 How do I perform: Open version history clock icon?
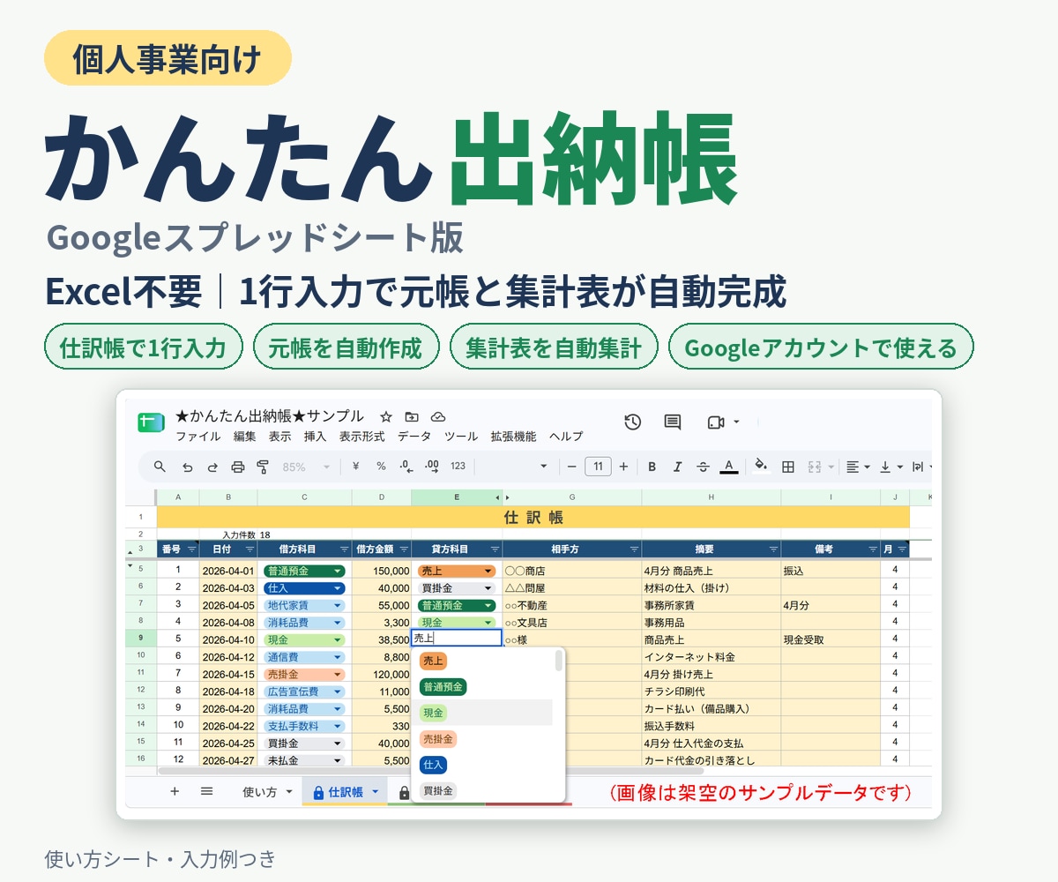632,422
